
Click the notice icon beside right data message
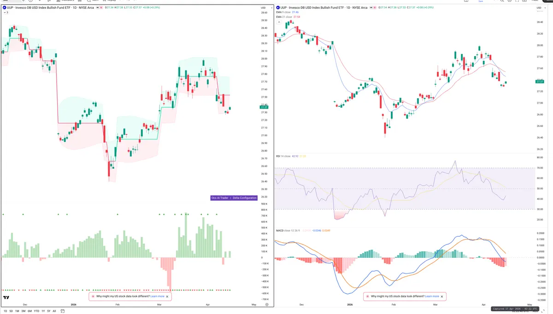pyautogui.click(x=368, y=297)
